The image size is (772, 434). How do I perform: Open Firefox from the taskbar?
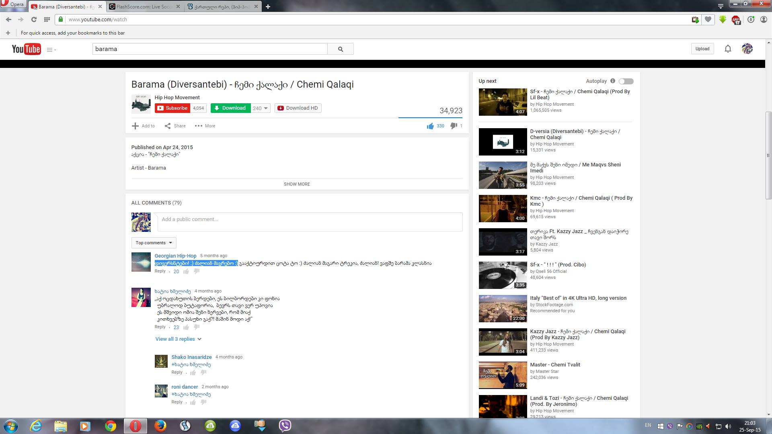[160, 426]
